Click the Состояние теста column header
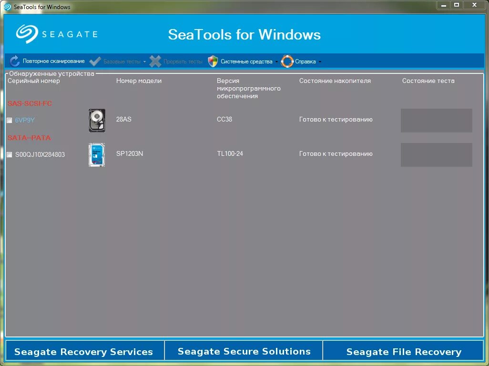This screenshot has height=366, width=489. (x=428, y=81)
